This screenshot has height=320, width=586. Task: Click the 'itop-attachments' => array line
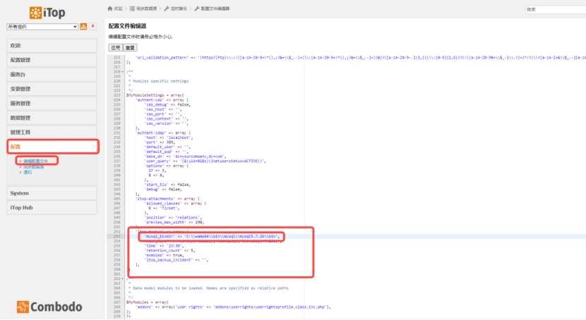tap(167, 199)
